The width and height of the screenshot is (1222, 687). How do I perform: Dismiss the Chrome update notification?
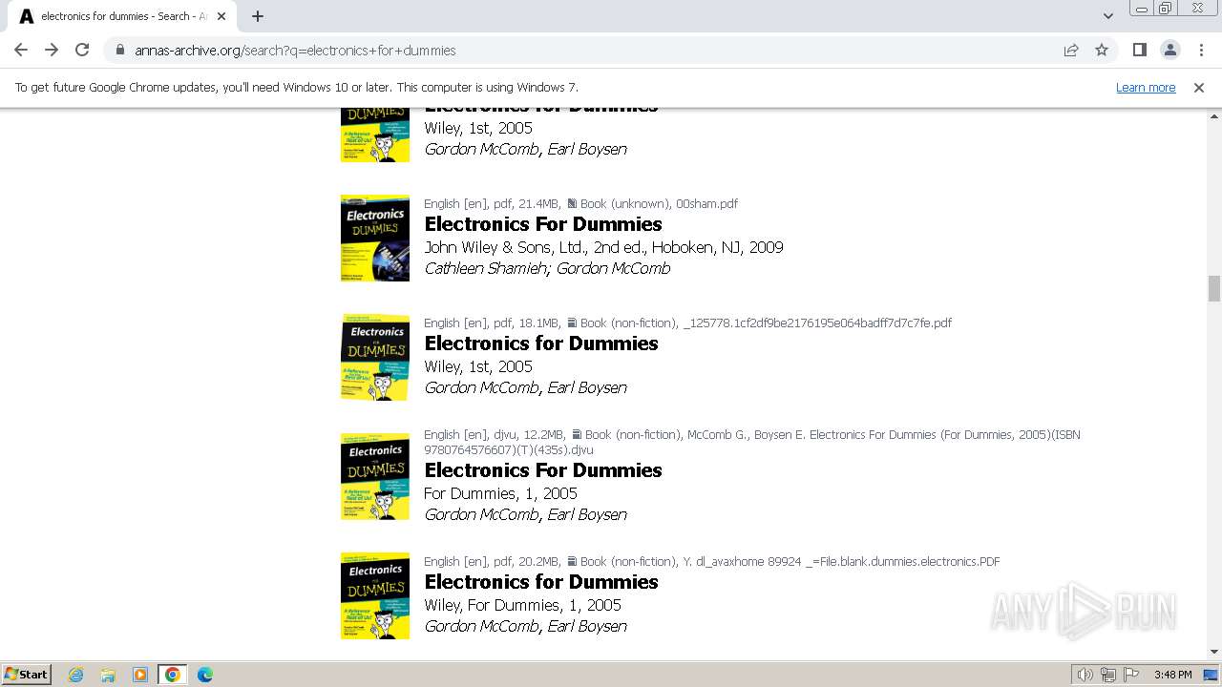[1199, 87]
